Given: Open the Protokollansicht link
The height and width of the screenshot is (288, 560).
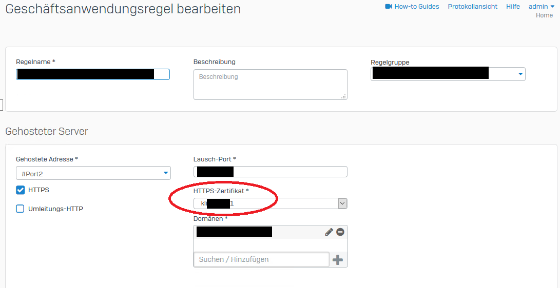Looking at the screenshot, I should point(472,7).
